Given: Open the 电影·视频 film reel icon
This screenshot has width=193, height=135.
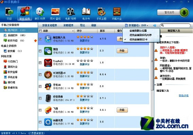Looking at the screenshot, I should pos(71,13).
